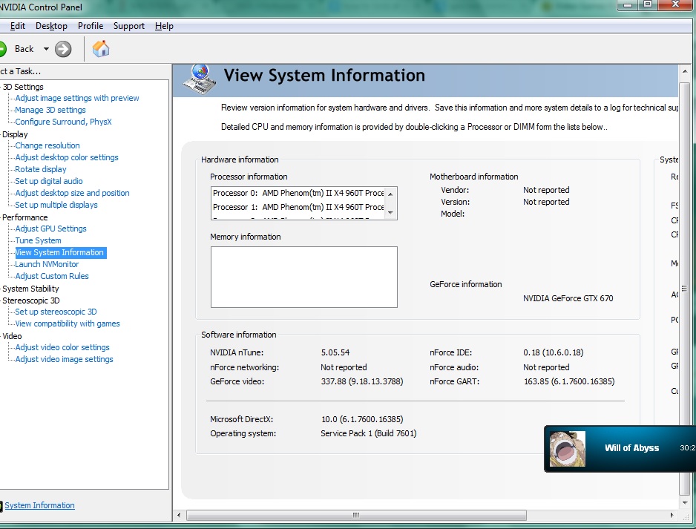Collapse the 3D Settings category
Screen dimensions: 696x529
click(x=23, y=87)
